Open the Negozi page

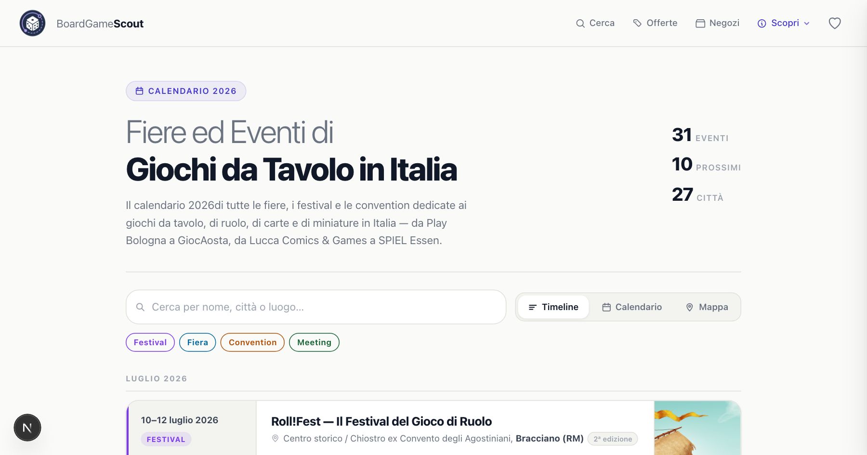718,23
